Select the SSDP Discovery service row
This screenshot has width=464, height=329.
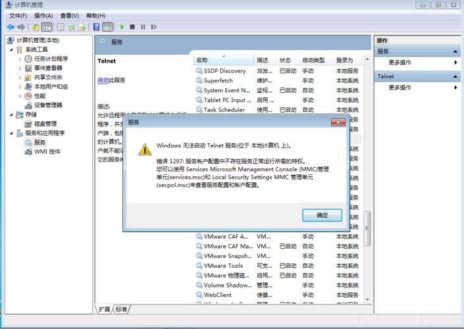pos(278,71)
